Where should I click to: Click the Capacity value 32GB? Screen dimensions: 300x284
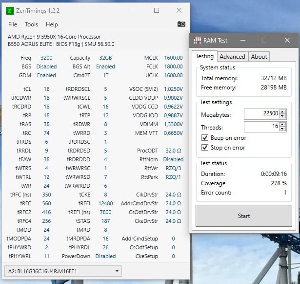click(105, 58)
